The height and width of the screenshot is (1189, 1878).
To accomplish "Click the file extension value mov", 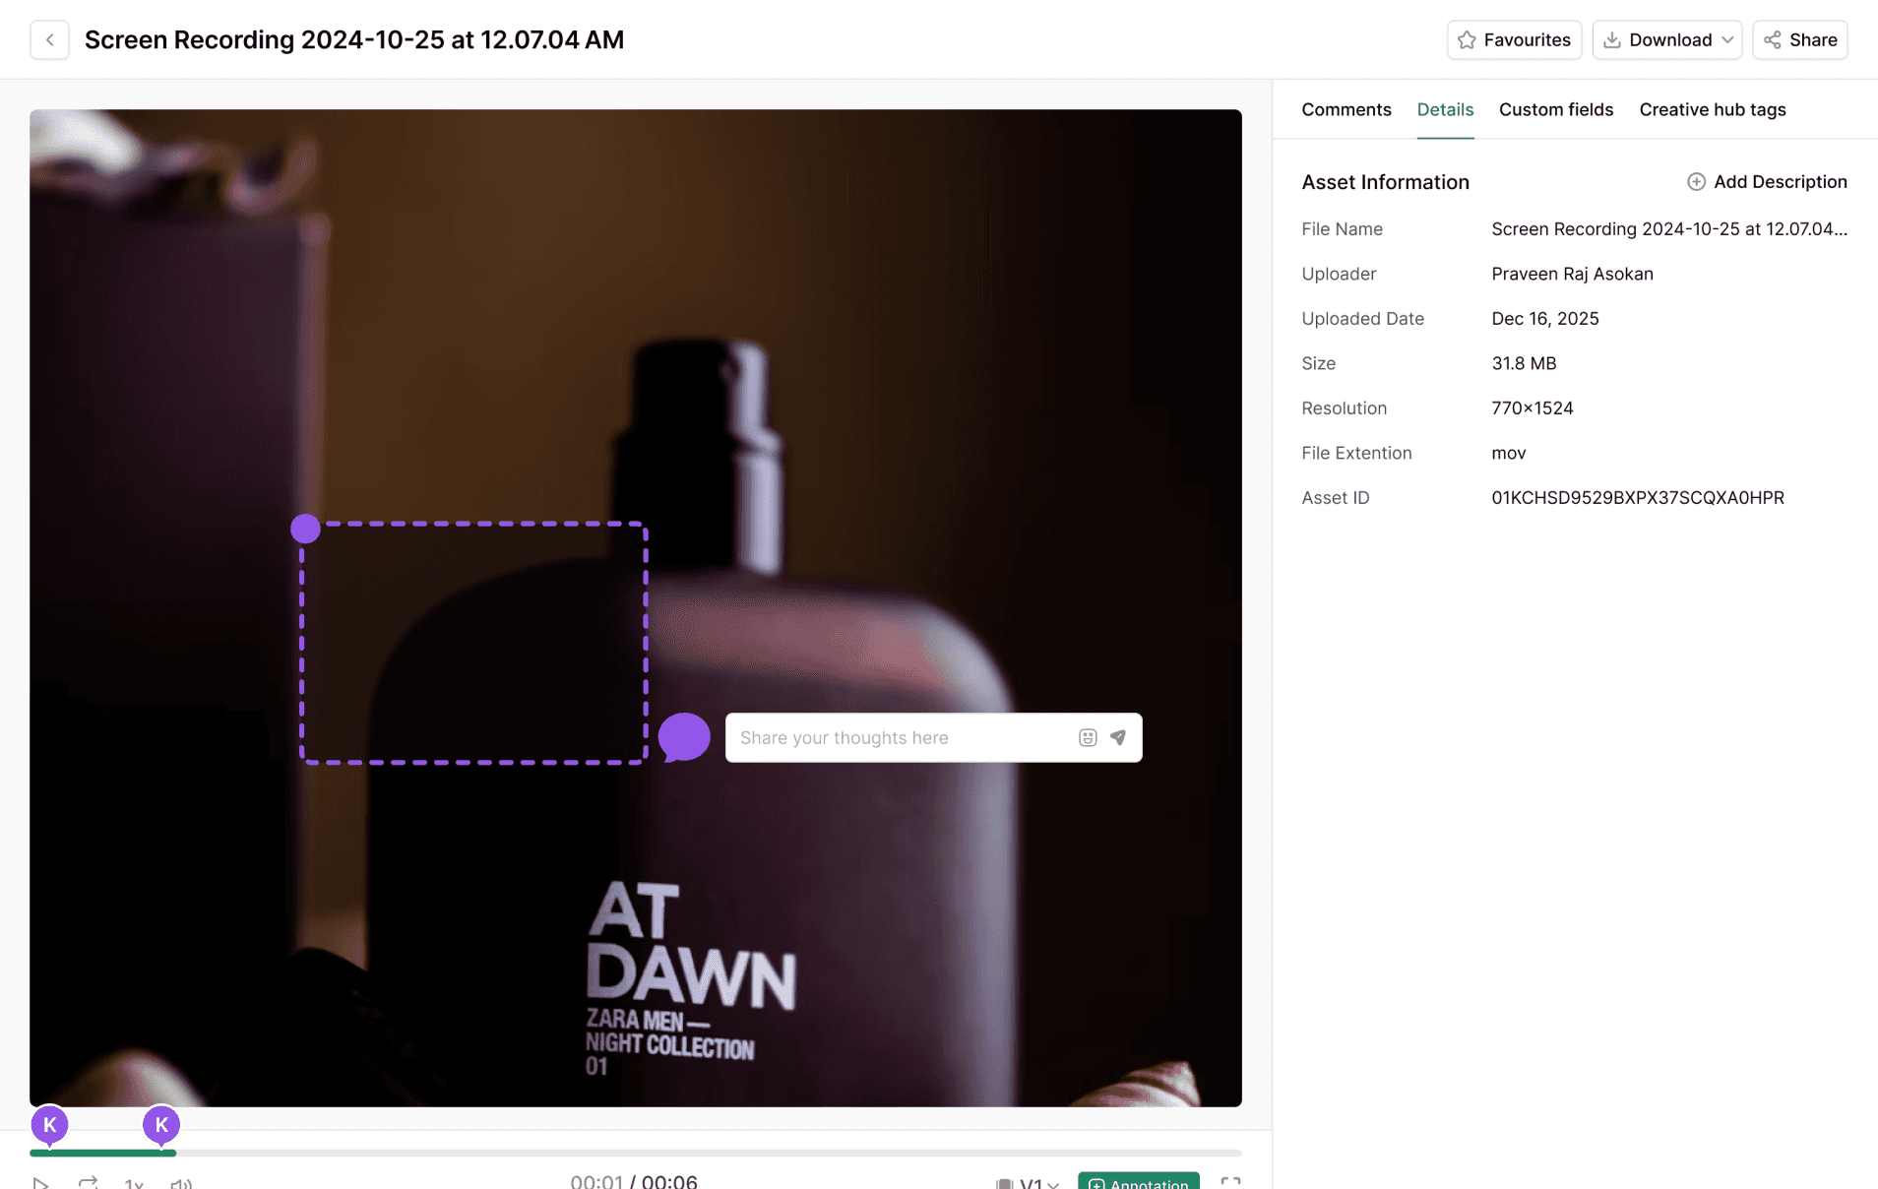I will pos(1509,453).
